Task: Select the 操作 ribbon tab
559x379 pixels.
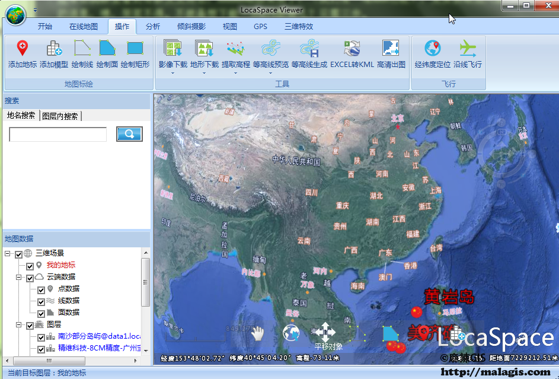Action: coord(122,26)
